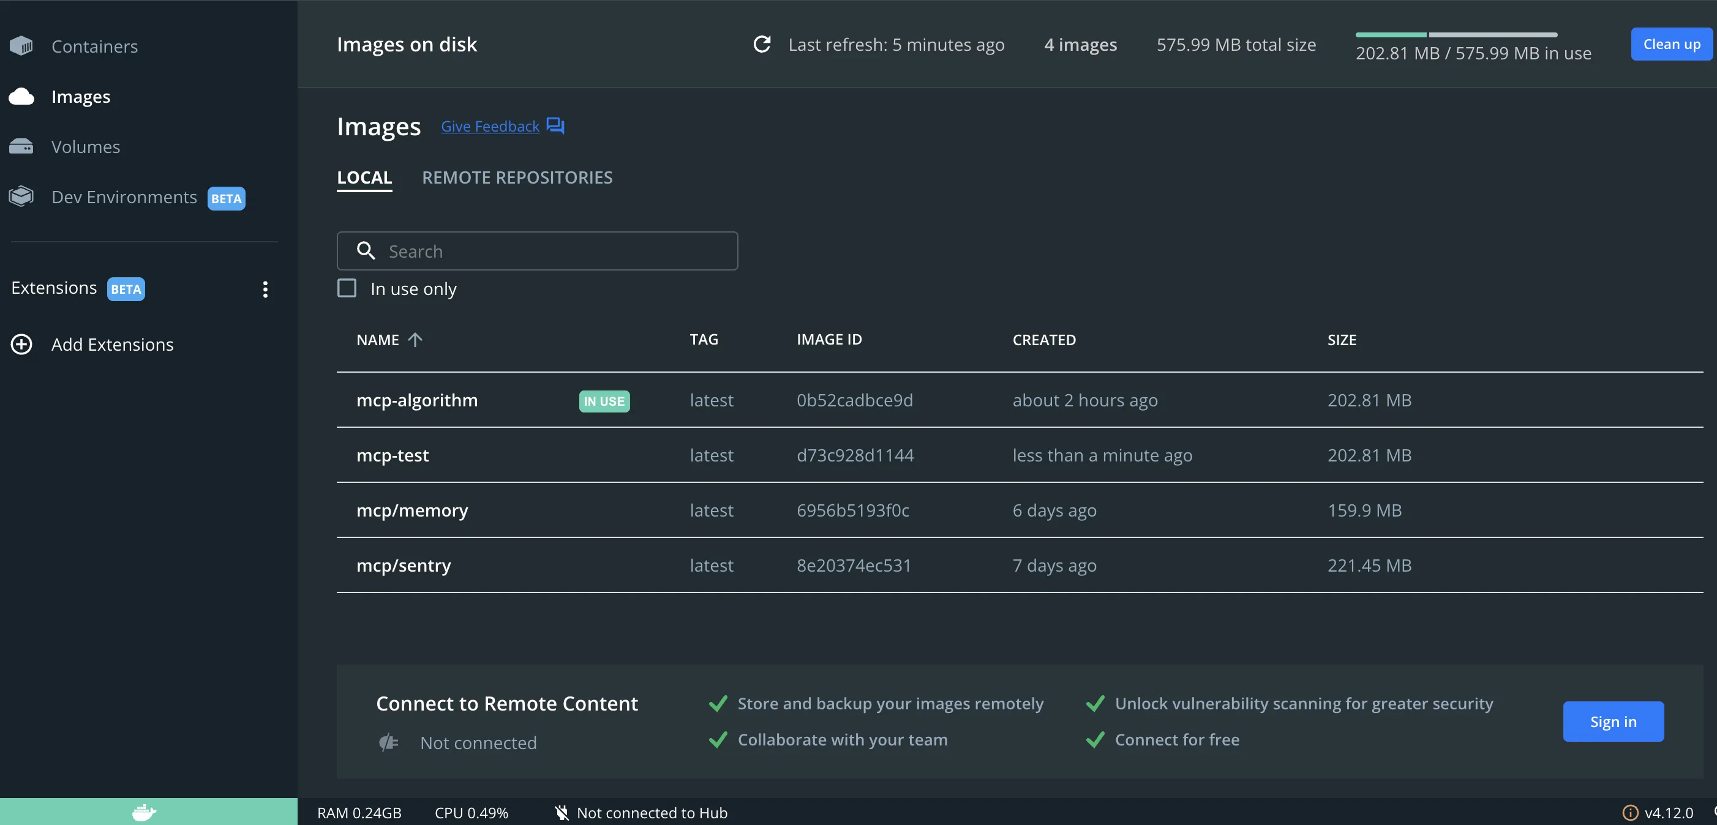
Task: Click "575.99 MB total size" label
Action: pos(1236,45)
